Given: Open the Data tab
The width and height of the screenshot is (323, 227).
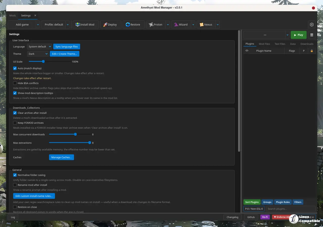Looking at the screenshot, I should pyautogui.click(x=293, y=44).
